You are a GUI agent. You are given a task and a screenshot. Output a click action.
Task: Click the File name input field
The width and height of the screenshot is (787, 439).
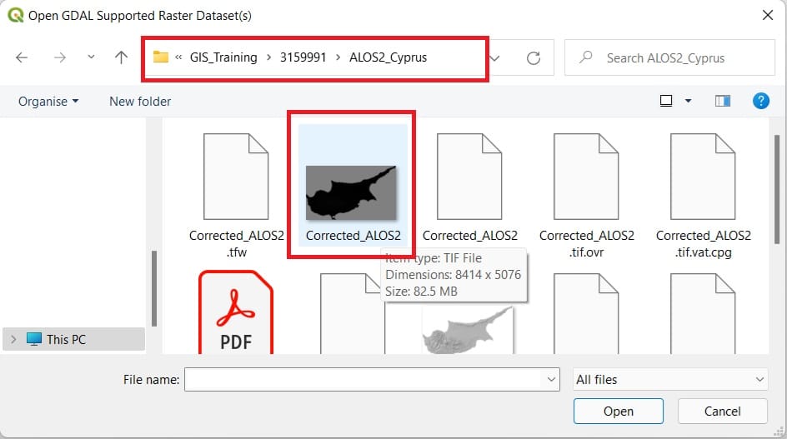372,380
